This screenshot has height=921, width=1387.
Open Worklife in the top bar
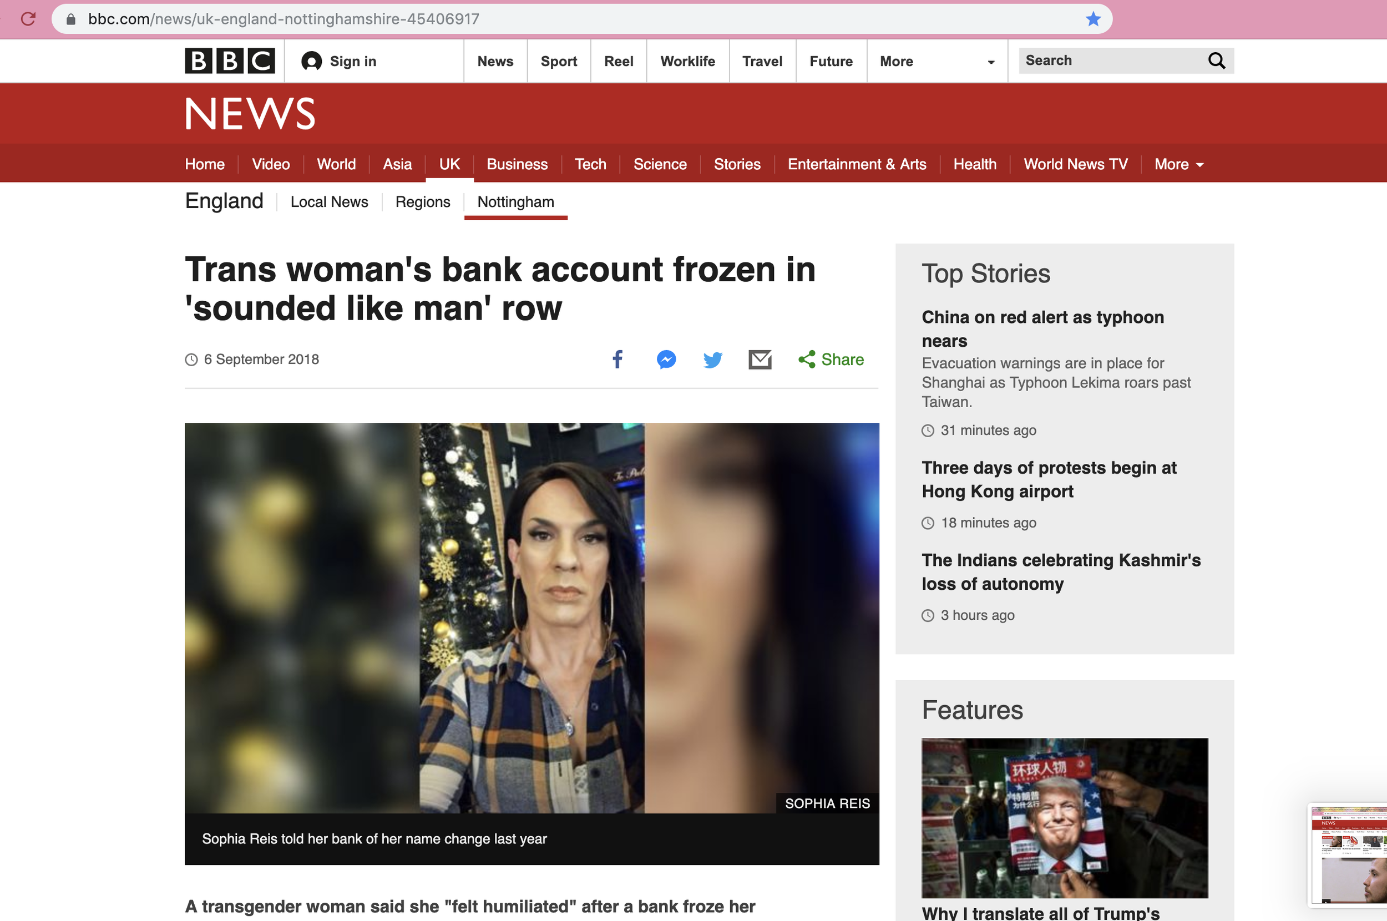pos(687,61)
